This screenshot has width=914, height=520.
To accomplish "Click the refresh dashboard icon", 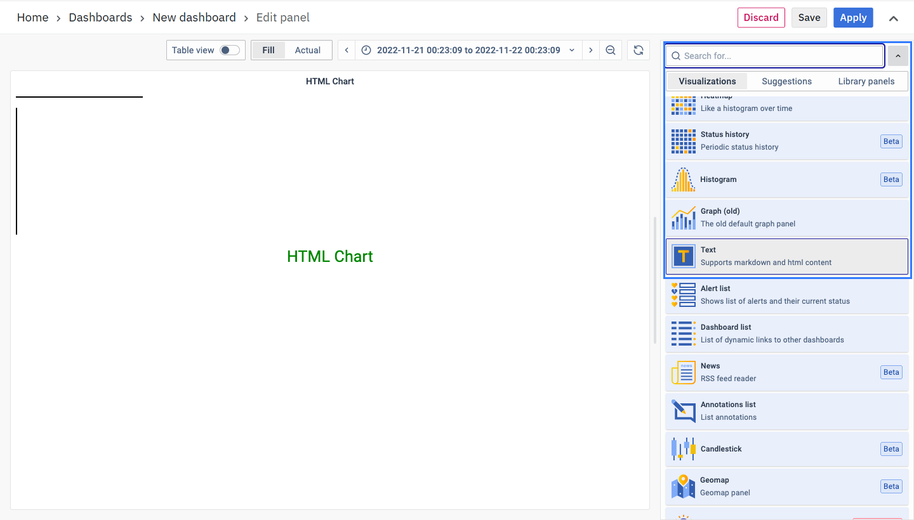I will (x=639, y=50).
